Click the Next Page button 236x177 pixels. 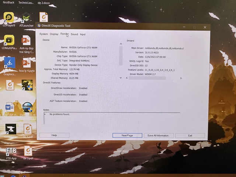[127, 135]
